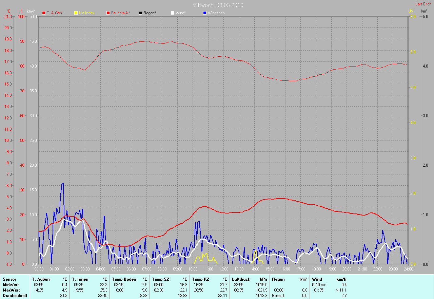
Task: Click the MinWert row label
Action: [11, 285]
